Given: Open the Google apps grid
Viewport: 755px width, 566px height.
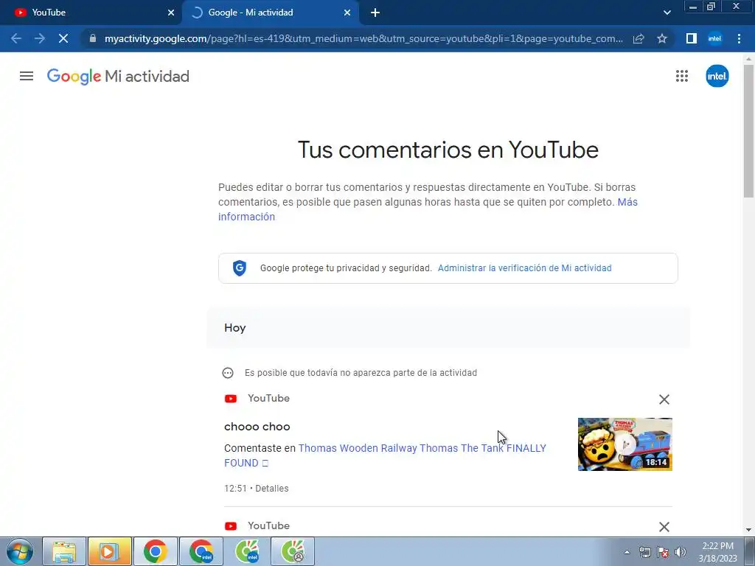Looking at the screenshot, I should pos(681,76).
